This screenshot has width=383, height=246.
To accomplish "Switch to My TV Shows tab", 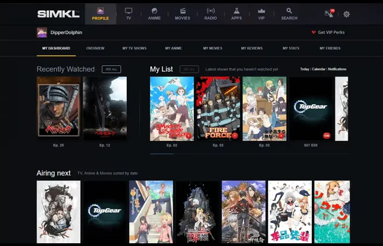I will 135,48.
